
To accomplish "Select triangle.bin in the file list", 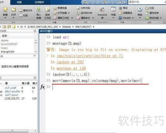I will (x=8, y=52).
